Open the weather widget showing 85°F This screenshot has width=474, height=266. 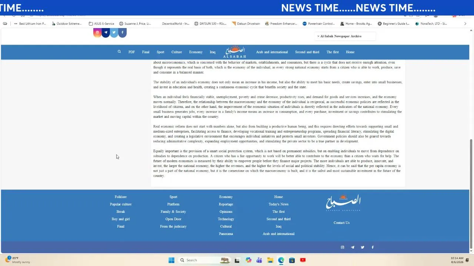(x=18, y=260)
